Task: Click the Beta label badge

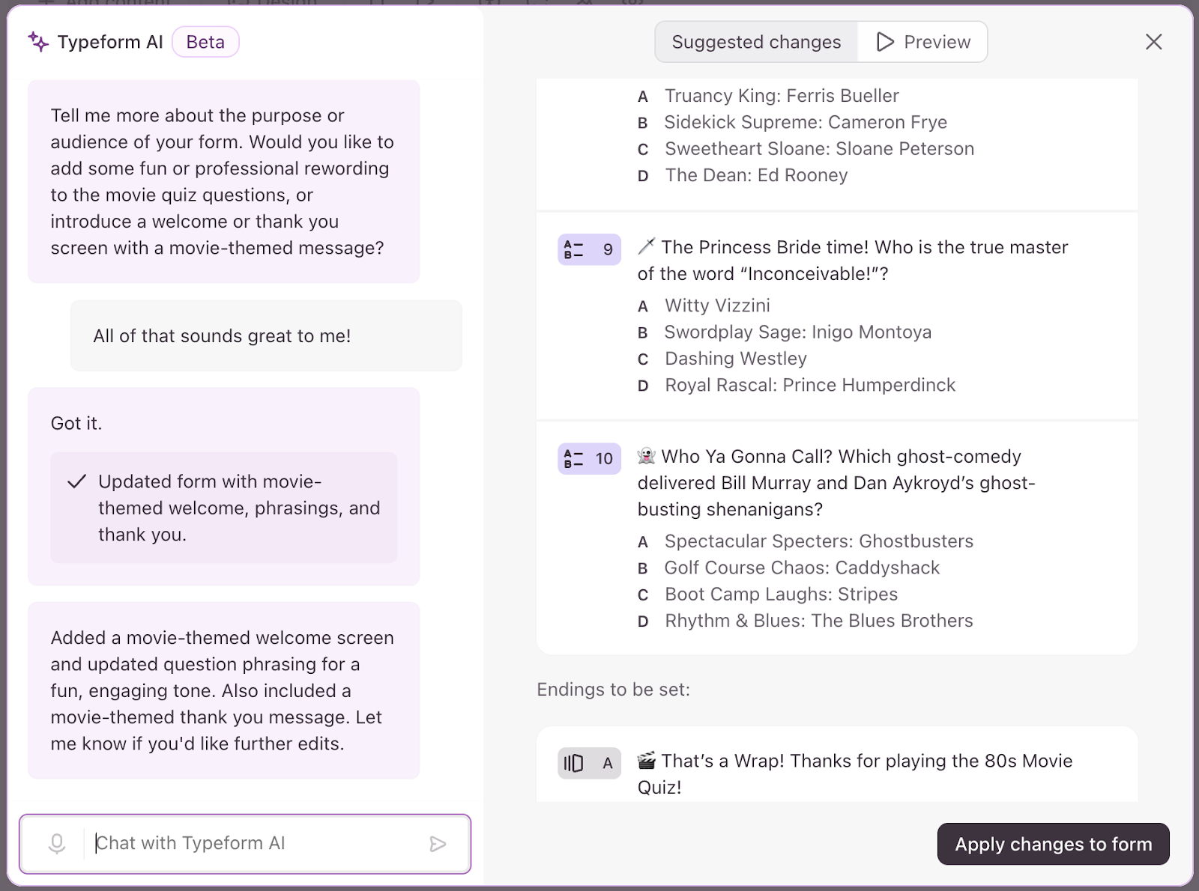Action: coord(205,42)
